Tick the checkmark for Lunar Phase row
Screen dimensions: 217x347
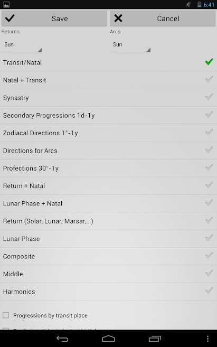(x=209, y=238)
